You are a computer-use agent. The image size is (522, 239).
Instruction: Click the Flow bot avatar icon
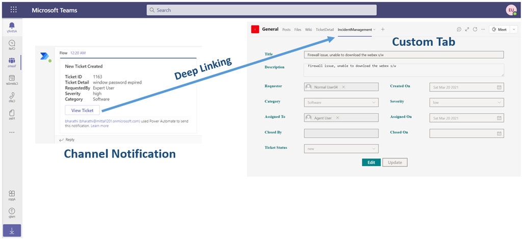(45, 57)
